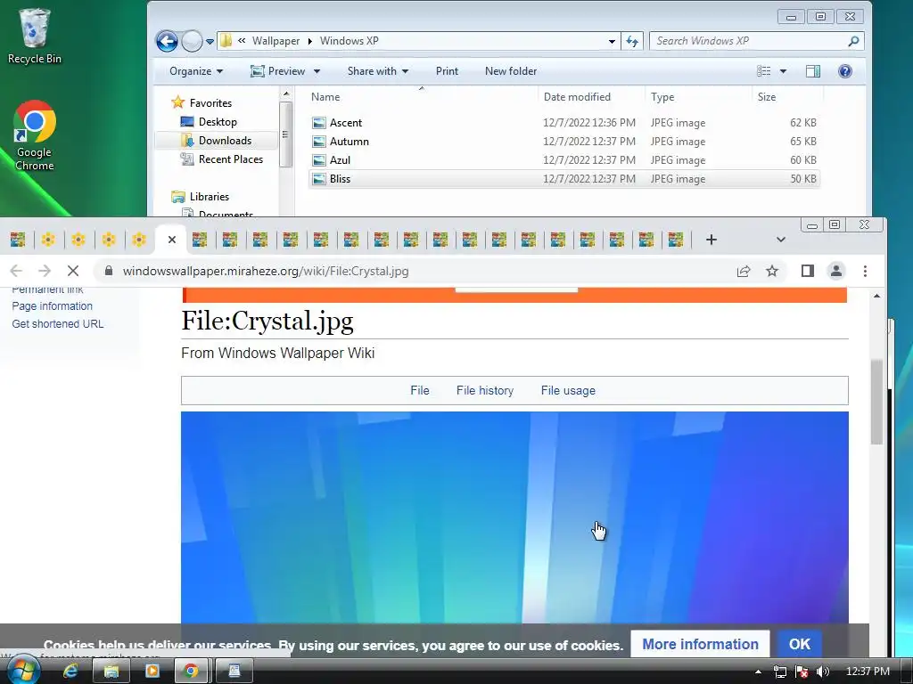Switch to the first Chrome tab
Viewport: 913px width, 684px height.
pos(18,240)
